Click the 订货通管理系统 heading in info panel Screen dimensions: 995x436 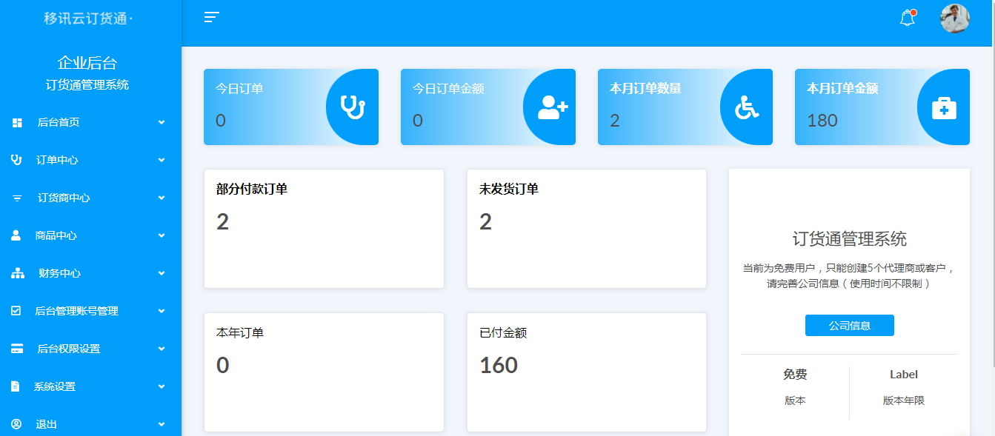[x=849, y=239]
